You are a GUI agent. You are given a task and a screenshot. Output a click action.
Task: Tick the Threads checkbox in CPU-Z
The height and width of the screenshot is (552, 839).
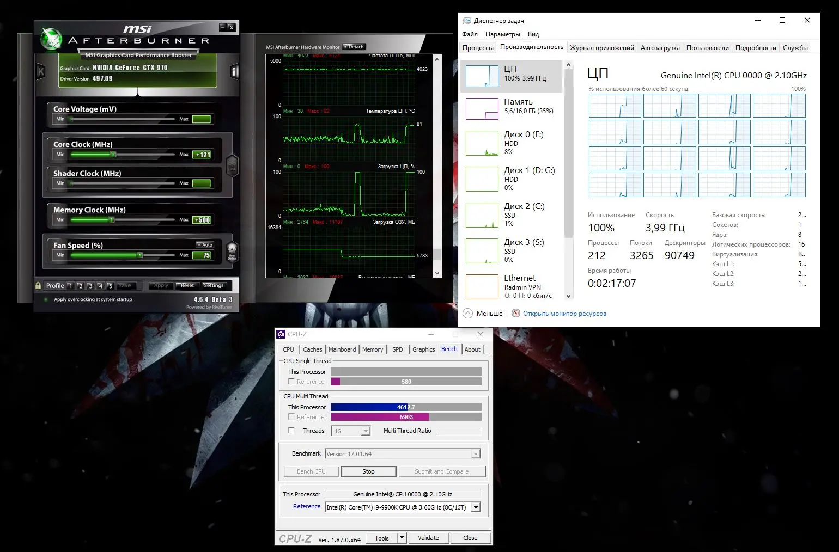pos(291,430)
